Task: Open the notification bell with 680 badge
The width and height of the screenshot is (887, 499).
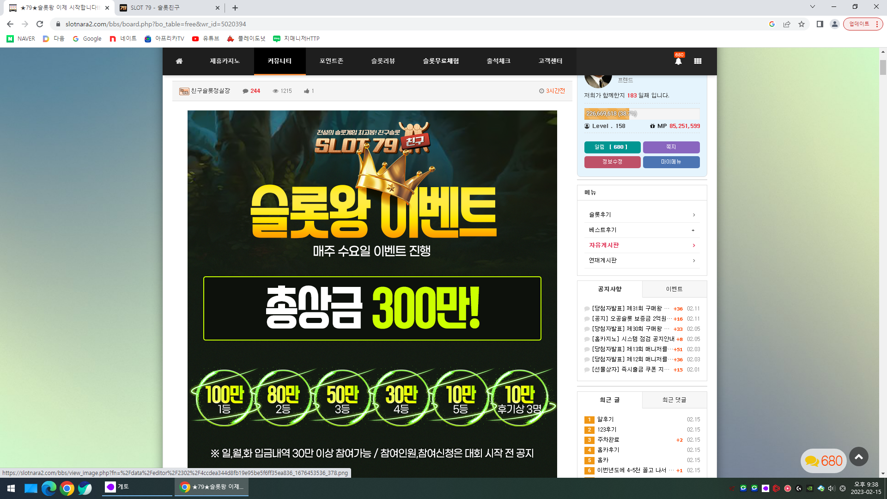Action: (x=678, y=61)
